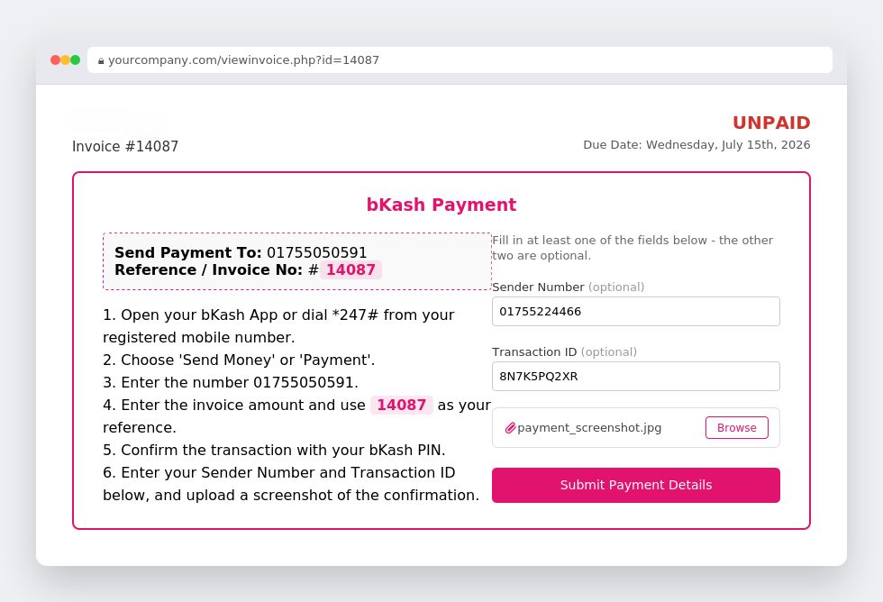Click the paperclip attachment icon
Viewport: 883px width, 602px height.
coord(510,428)
